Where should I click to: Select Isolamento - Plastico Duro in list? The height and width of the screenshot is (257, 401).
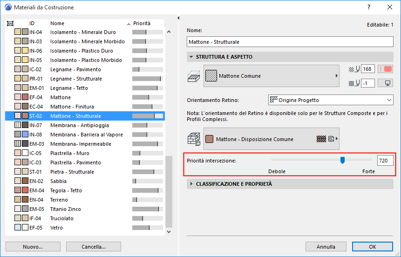[85, 51]
